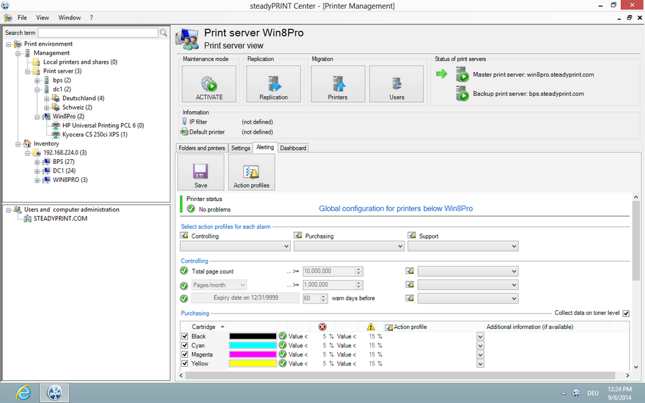Click the horizontal scrollbar of alerting panel
This screenshot has height=403, width=645.
click(x=400, y=375)
